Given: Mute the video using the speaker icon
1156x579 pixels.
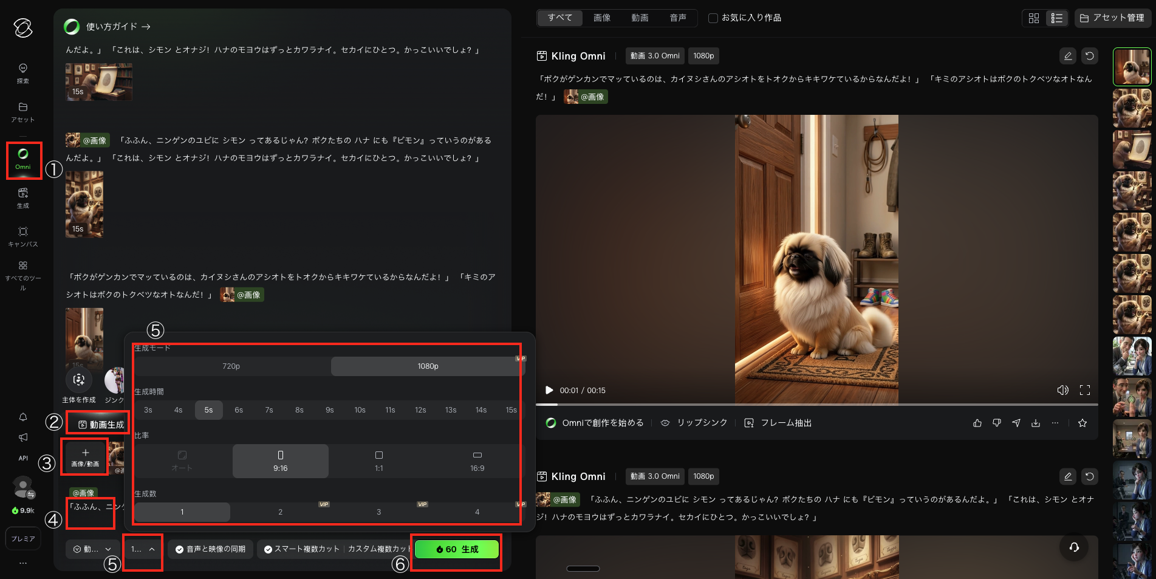Looking at the screenshot, I should click(1062, 391).
